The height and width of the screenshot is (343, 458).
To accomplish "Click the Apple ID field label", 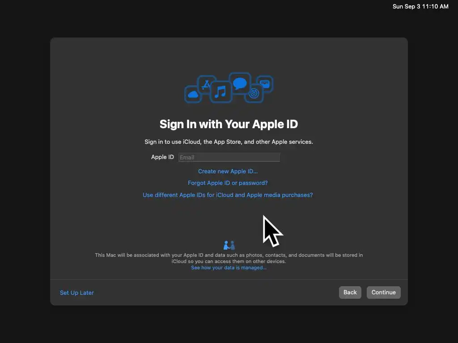I will (162, 157).
